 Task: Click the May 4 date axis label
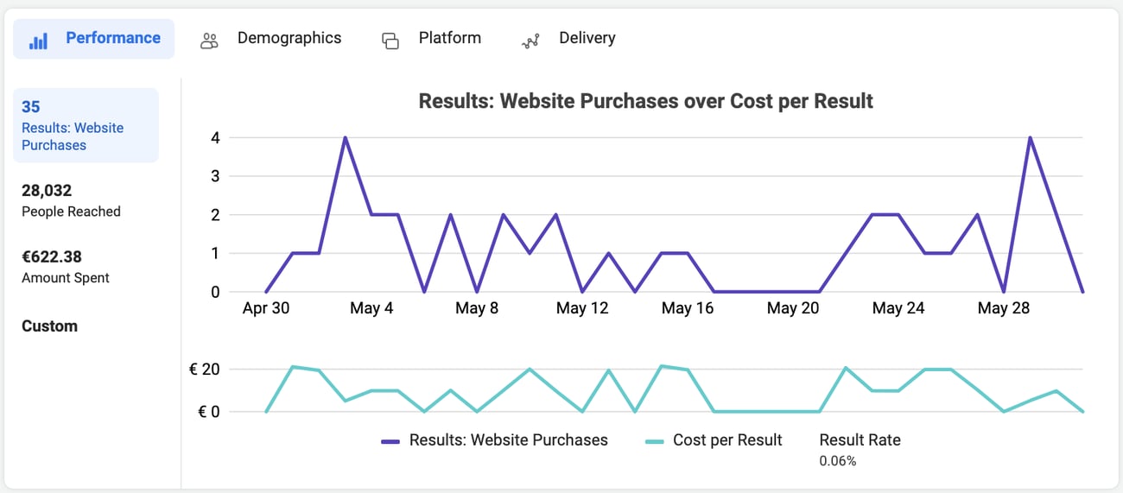click(x=371, y=308)
